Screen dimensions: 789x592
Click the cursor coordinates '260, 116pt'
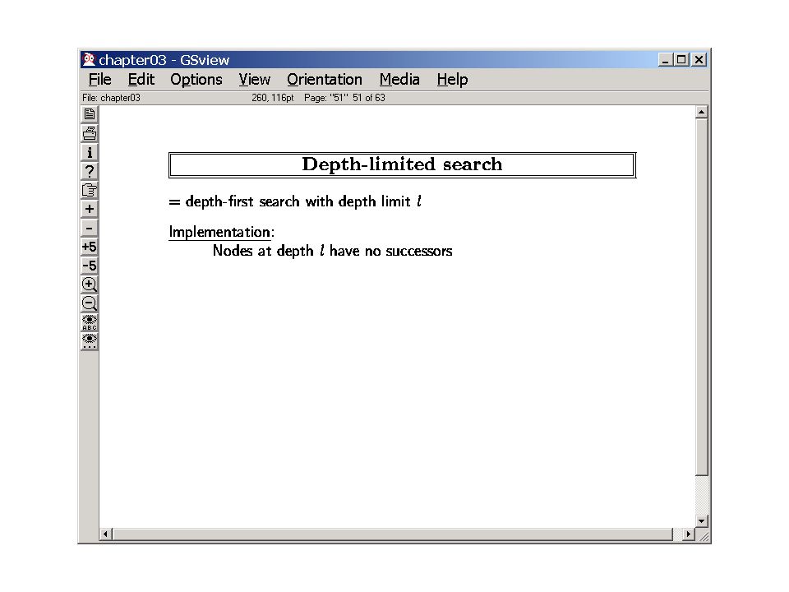(273, 98)
